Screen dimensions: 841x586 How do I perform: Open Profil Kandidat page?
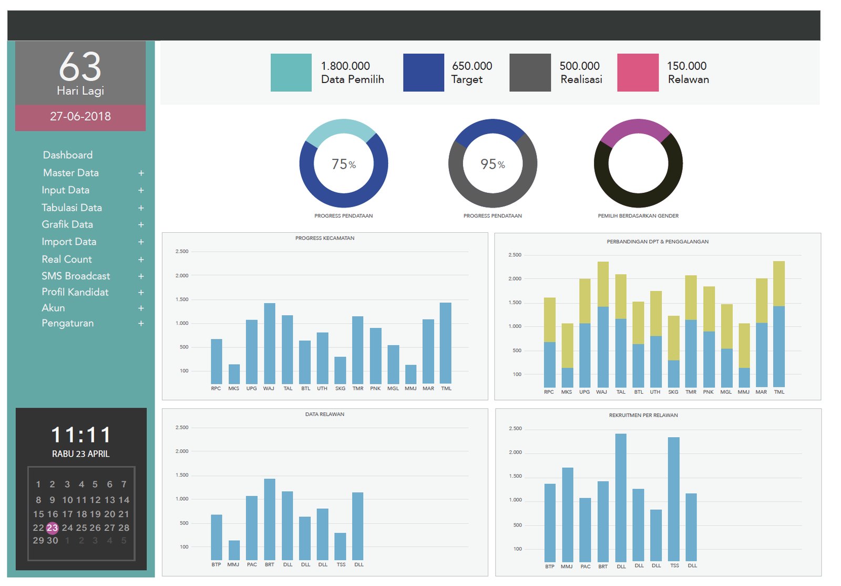tap(75, 292)
